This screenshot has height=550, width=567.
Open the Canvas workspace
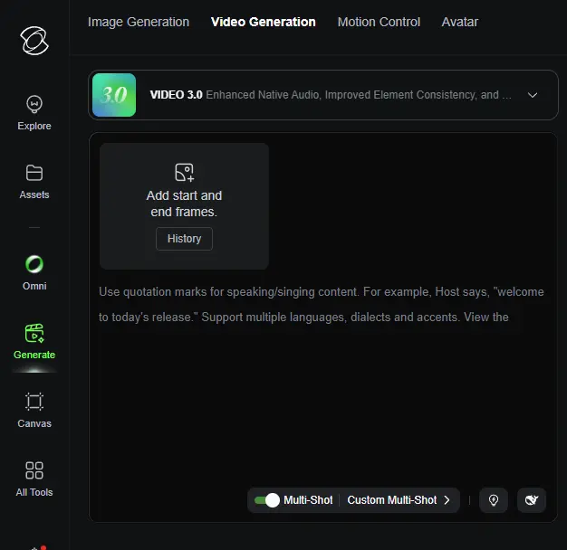[34, 411]
